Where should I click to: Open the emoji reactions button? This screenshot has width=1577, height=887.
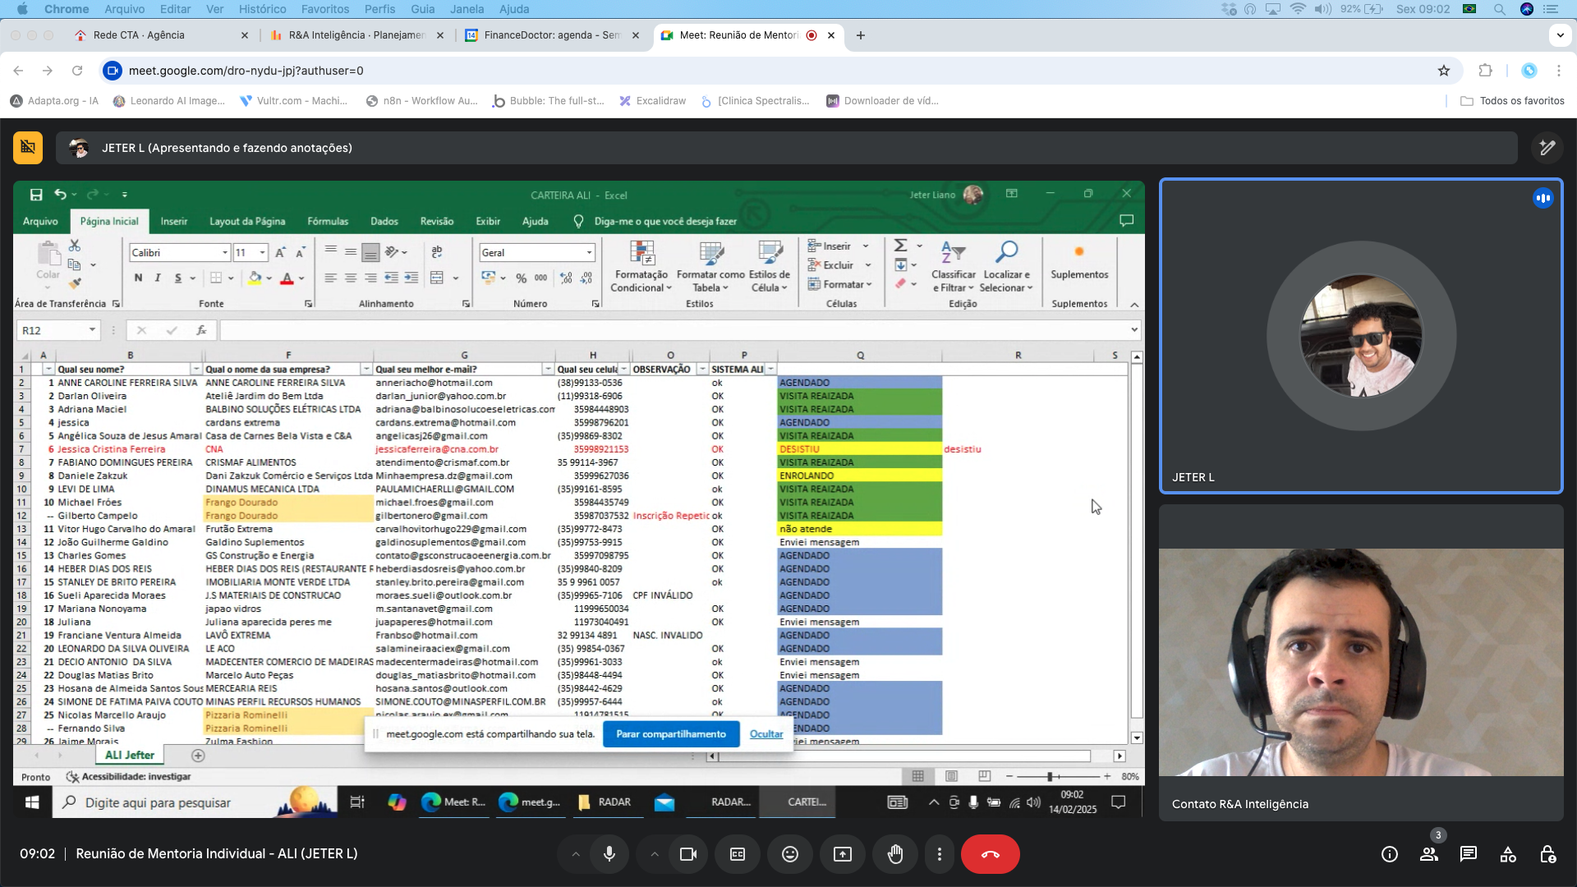(789, 854)
